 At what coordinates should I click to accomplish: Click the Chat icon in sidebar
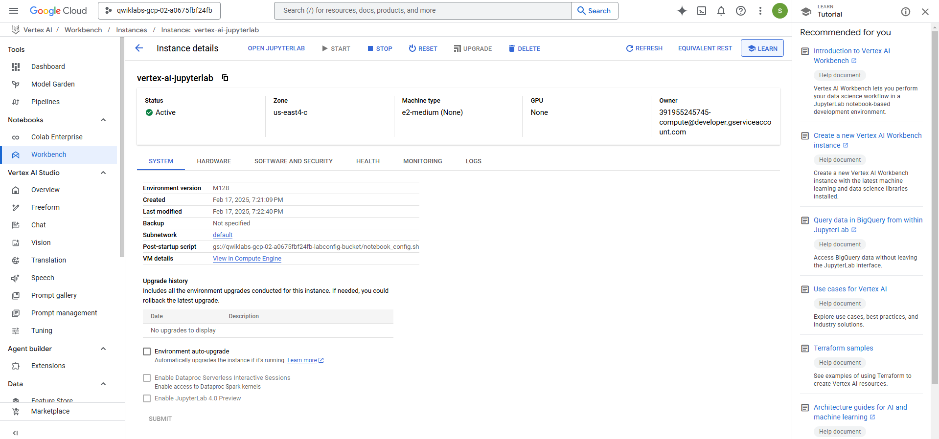point(16,225)
